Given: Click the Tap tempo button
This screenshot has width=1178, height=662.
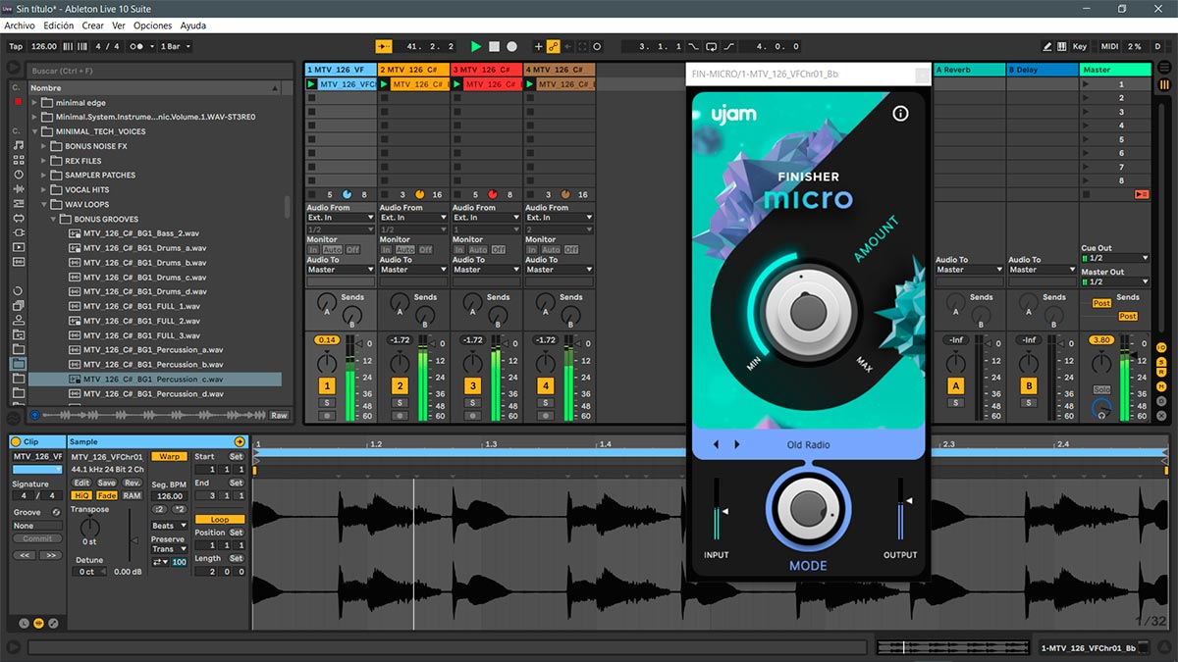Looking at the screenshot, I should [16, 46].
